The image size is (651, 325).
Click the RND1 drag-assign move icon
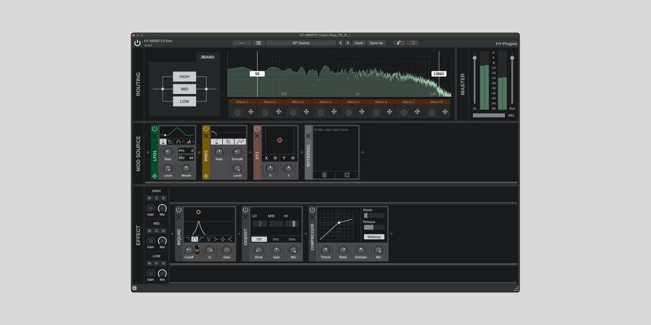(206, 176)
